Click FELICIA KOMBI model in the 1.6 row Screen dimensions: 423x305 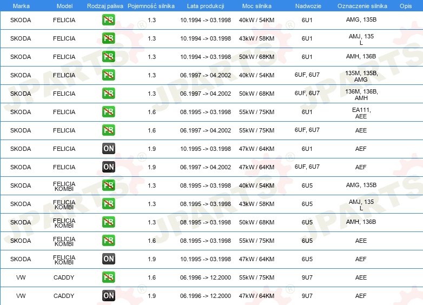[64, 241]
